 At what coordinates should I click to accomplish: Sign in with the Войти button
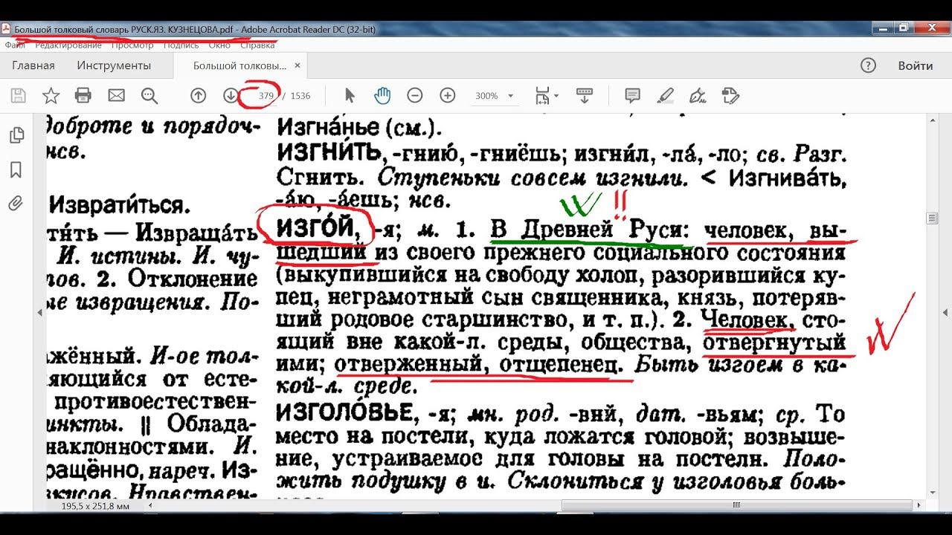[915, 65]
